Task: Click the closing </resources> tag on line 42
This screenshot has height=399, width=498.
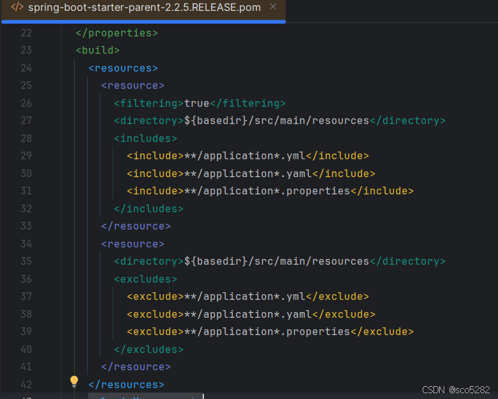Action: click(x=126, y=385)
